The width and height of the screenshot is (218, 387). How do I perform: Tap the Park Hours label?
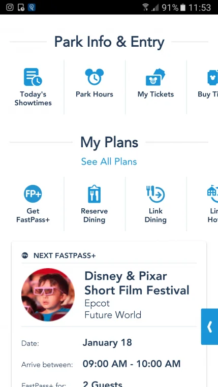pyautogui.click(x=95, y=94)
